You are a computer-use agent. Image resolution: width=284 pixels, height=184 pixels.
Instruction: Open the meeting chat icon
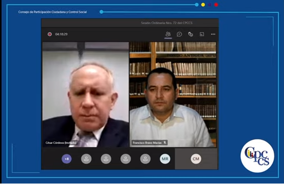179,34
